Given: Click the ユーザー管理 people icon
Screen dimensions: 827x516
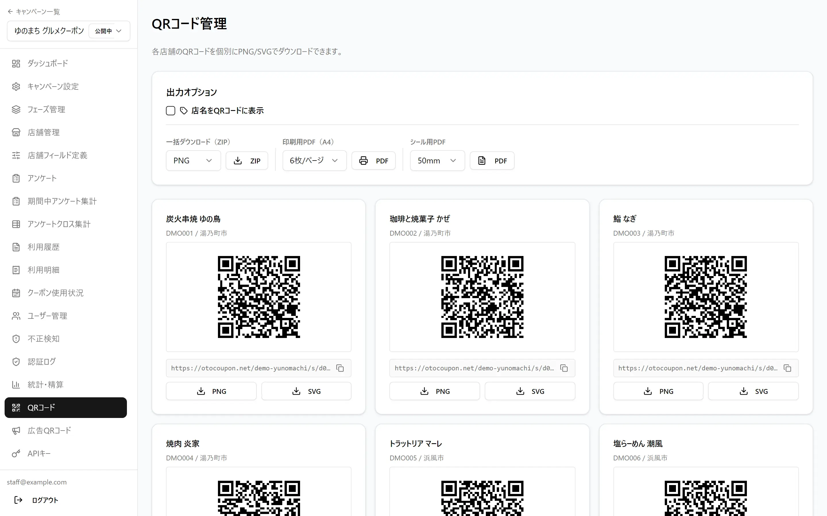Looking at the screenshot, I should pos(16,316).
